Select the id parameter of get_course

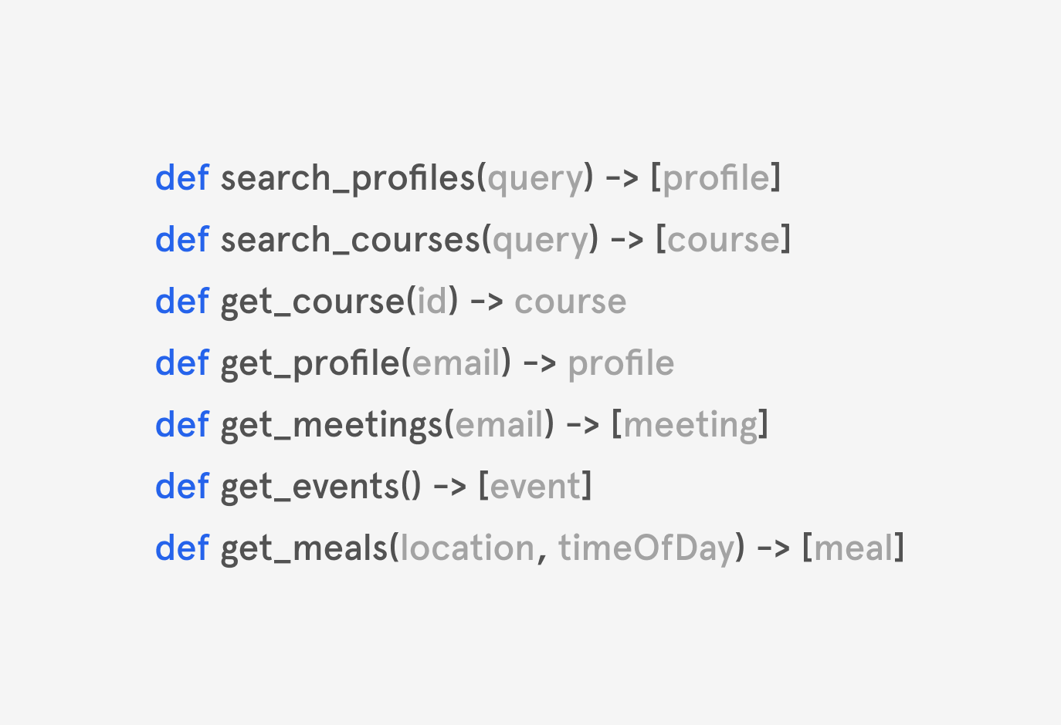pyautogui.click(x=432, y=301)
